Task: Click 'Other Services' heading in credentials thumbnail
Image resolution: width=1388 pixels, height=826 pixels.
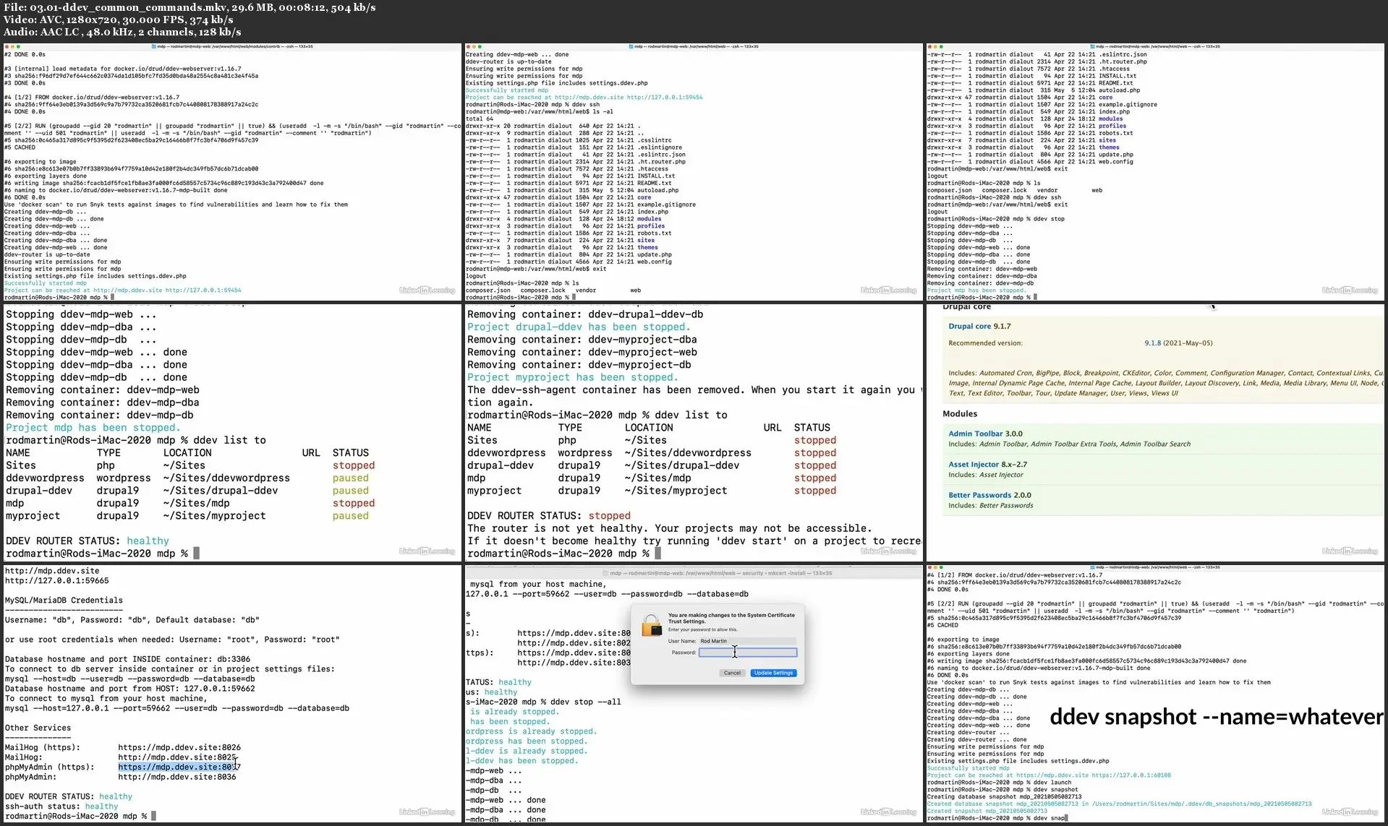Action: pyautogui.click(x=38, y=728)
